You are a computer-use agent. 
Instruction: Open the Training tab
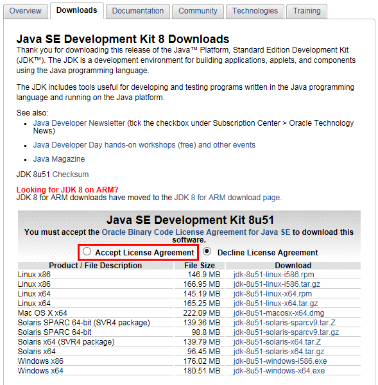307,11
